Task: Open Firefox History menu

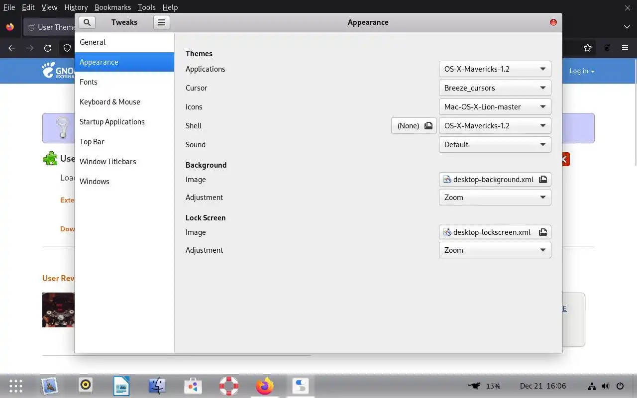Action: click(x=76, y=7)
